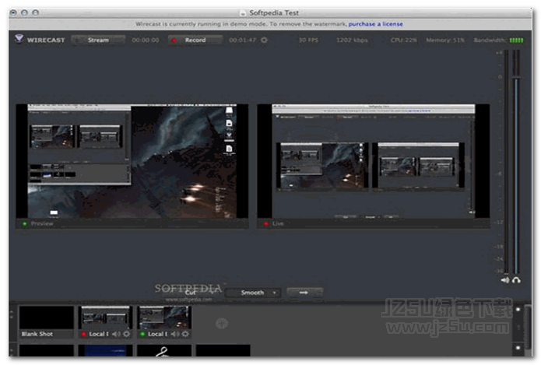
Task: Select the Local shot with green indicator
Action: click(164, 321)
